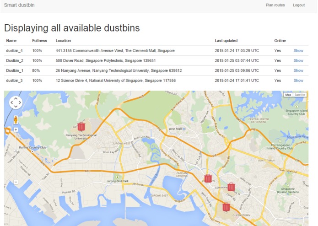The image size is (318, 226).
Task: Click timestamp 2015-01-25 03:09:06 UTC
Action: coord(237,70)
